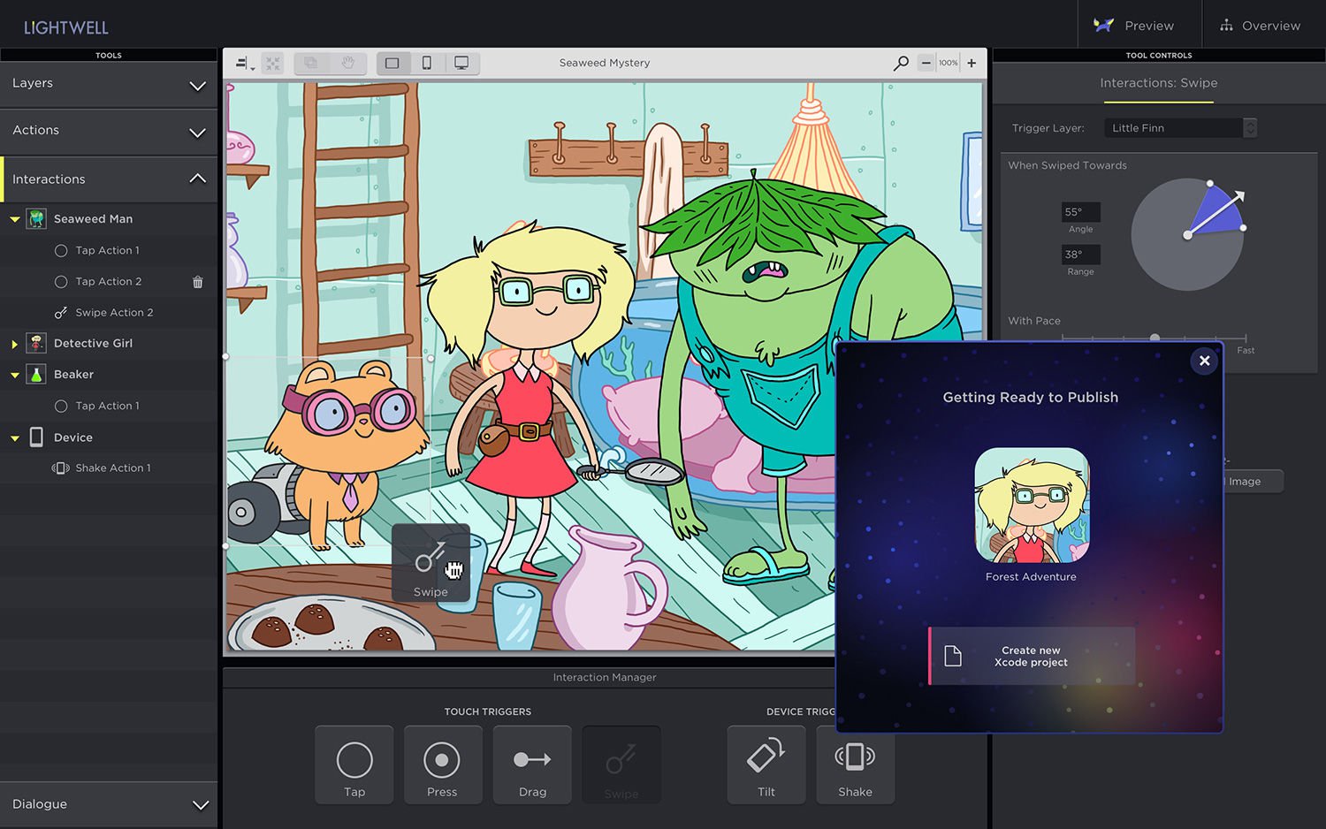Image resolution: width=1326 pixels, height=829 pixels.
Task: Click the swipe direction angle dial
Action: click(1187, 235)
